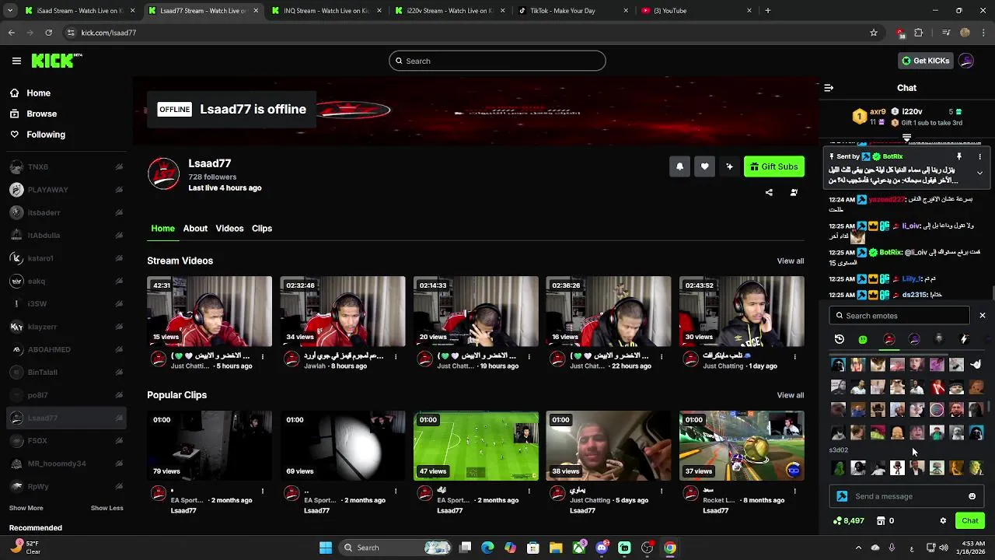Viewport: 995px width, 560px height.
Task: Switch to the About tab
Action: pyautogui.click(x=195, y=229)
